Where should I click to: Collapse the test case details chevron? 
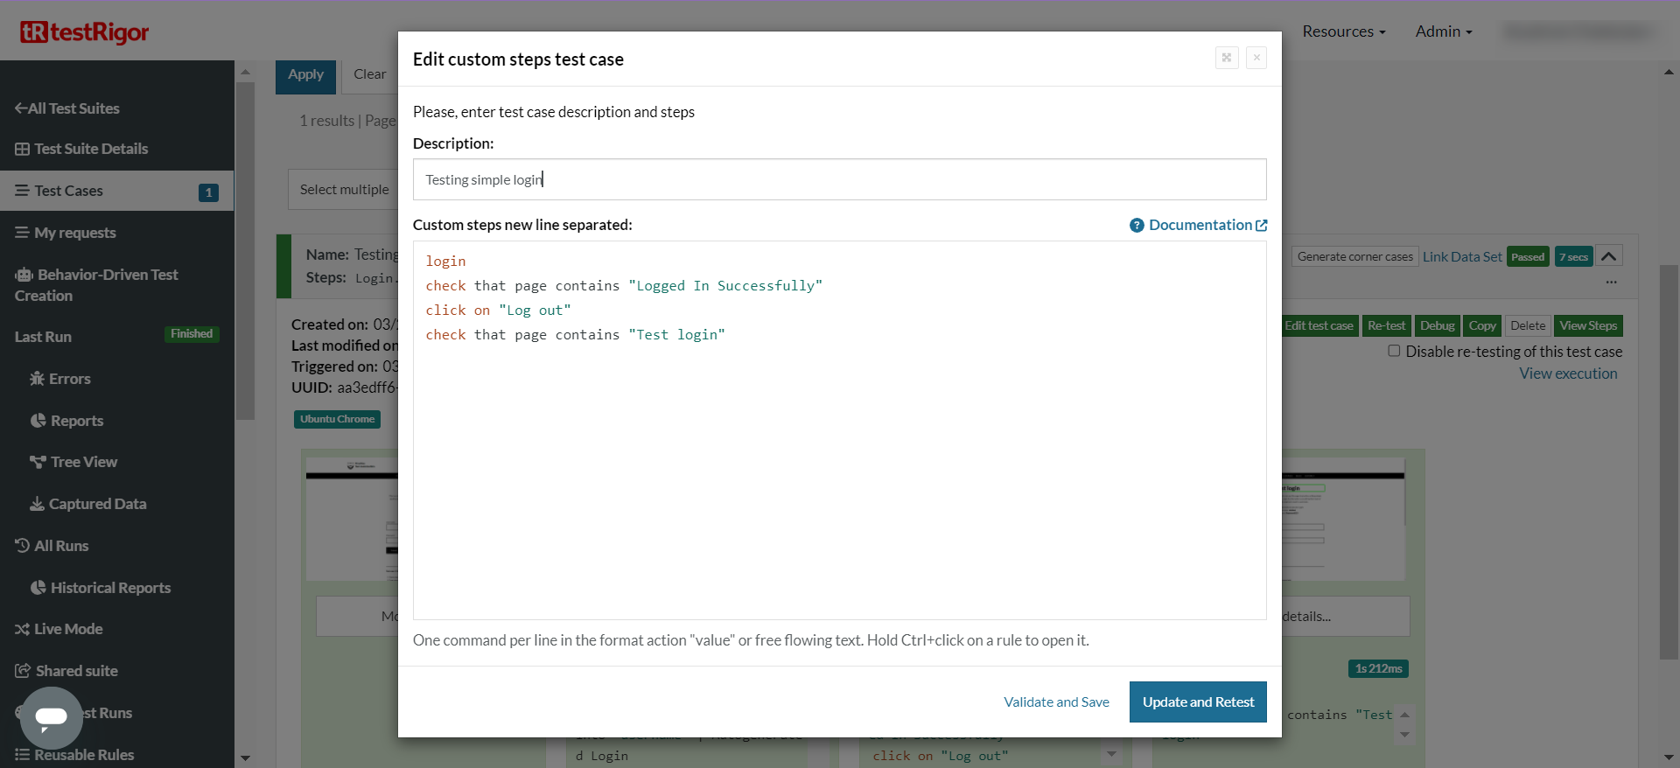[1608, 256]
